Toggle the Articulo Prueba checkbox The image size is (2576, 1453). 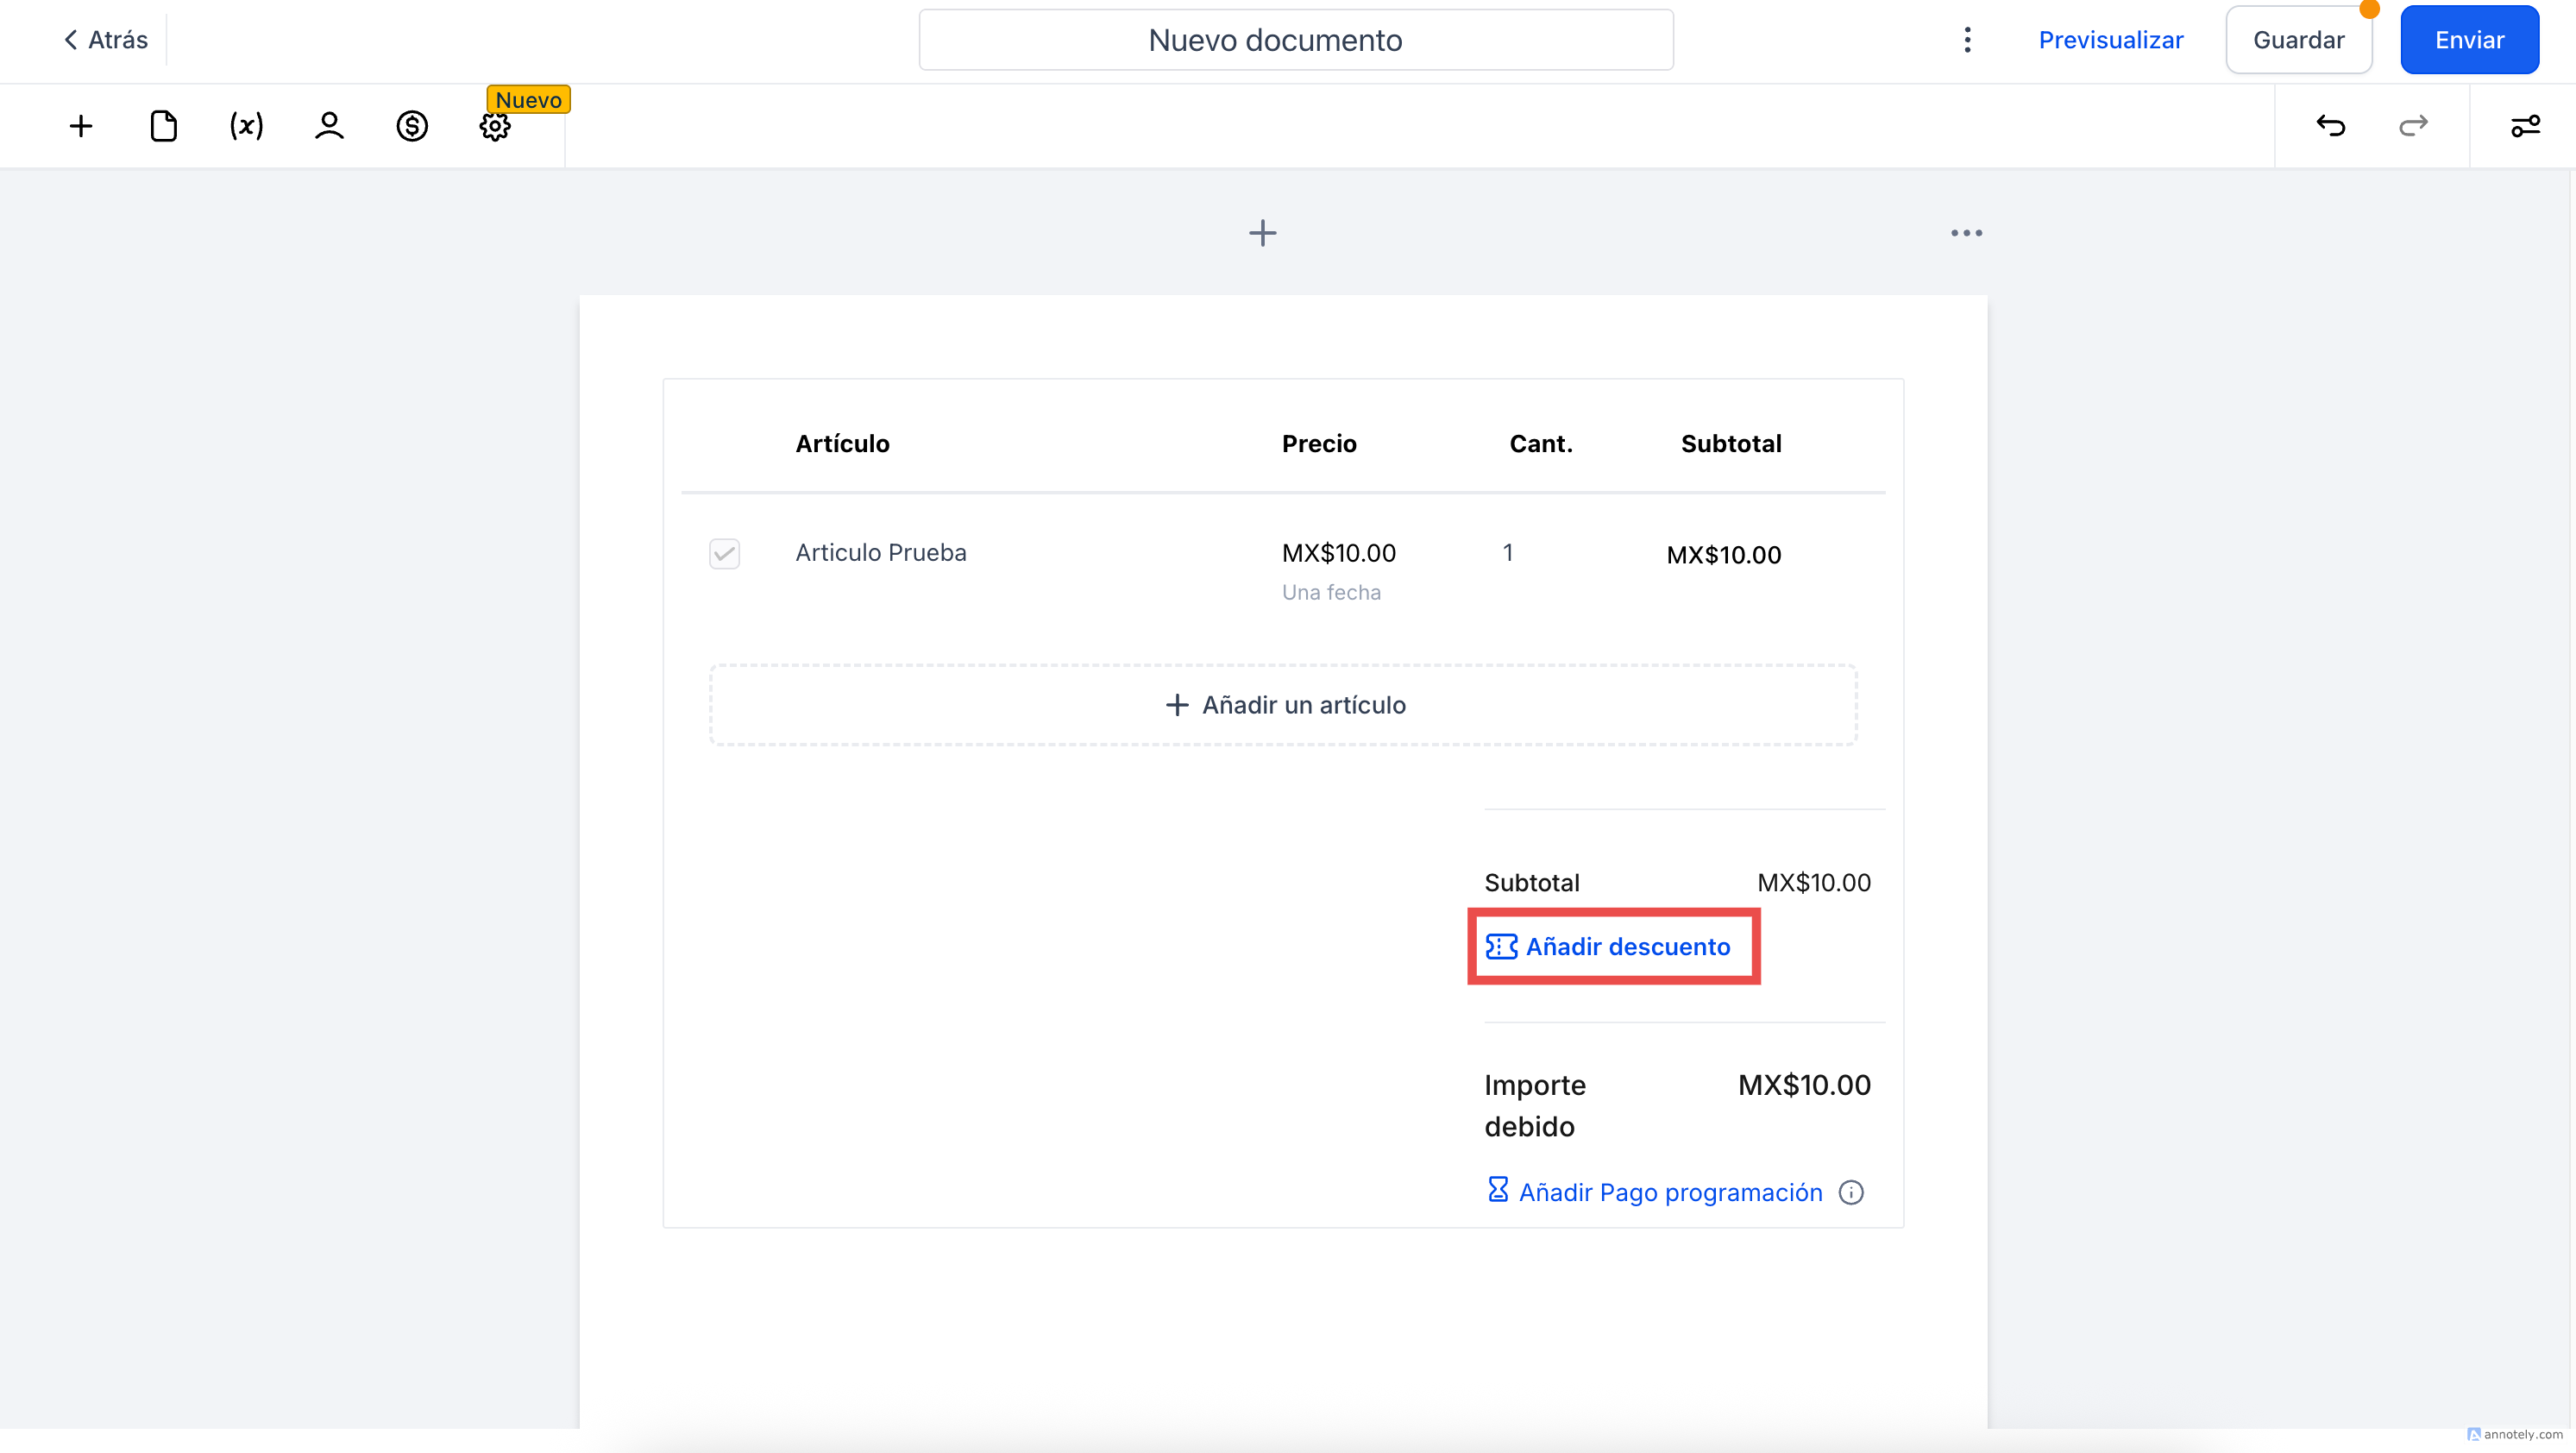[x=724, y=553]
